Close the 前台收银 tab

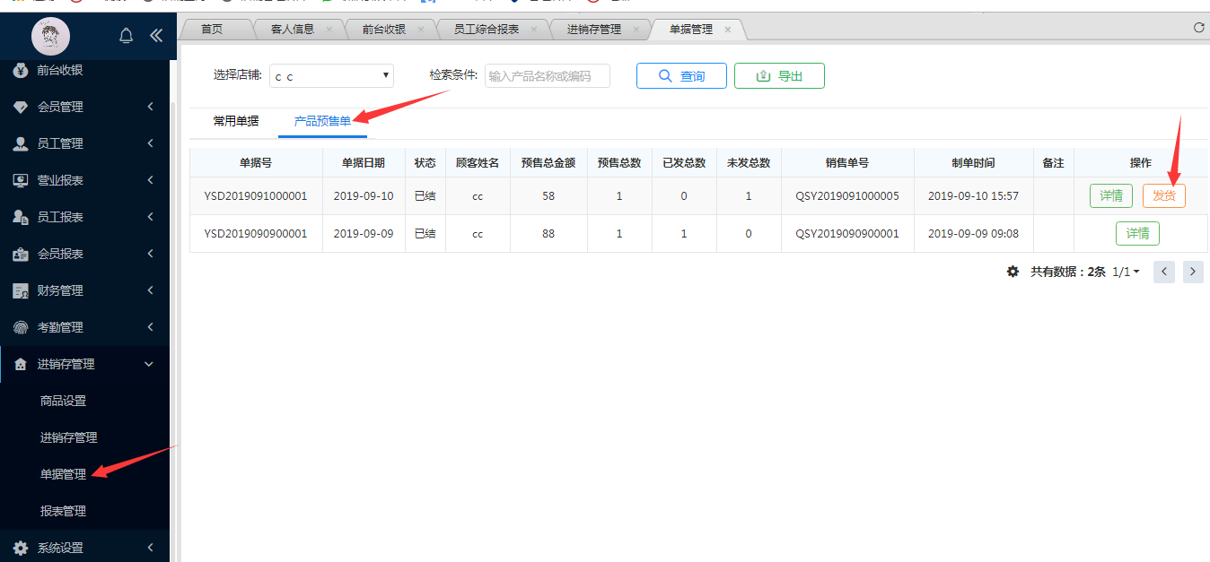[x=421, y=30]
